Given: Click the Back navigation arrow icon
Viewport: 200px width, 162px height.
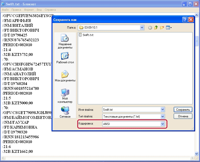Looking at the screenshot, I should coord(150,28).
